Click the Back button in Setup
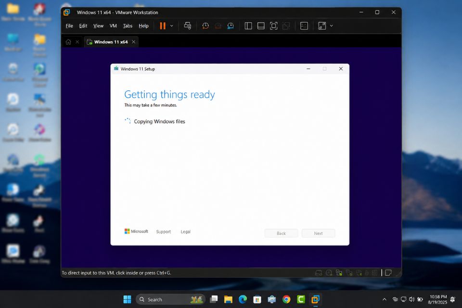This screenshot has width=462, height=308. 281,233
